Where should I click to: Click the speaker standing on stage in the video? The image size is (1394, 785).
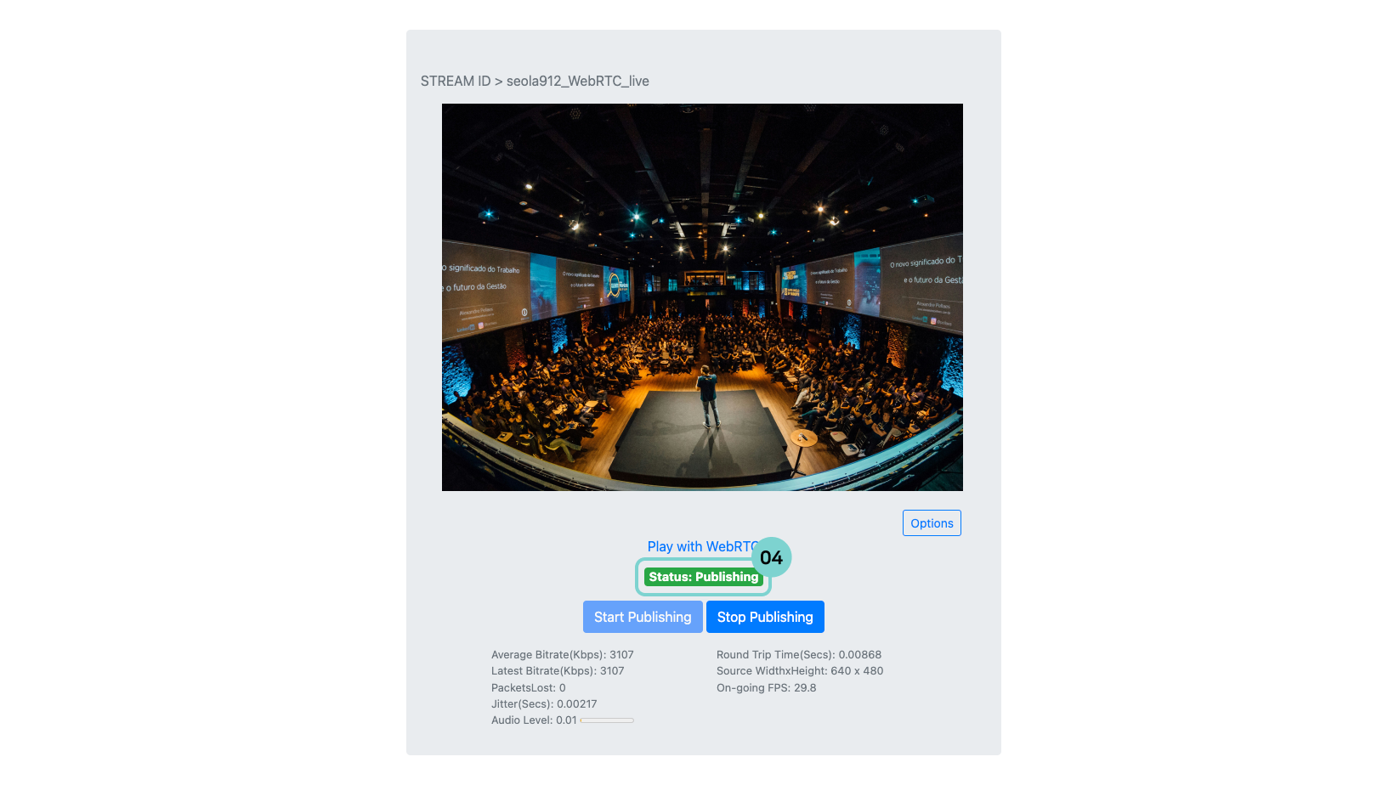pos(707,397)
